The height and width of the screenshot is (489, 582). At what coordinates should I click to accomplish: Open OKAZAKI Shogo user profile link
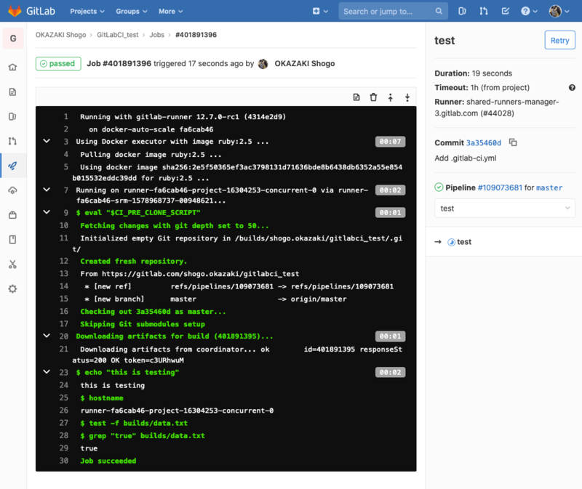[x=304, y=63]
